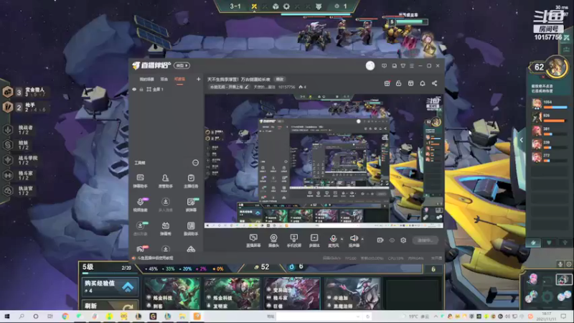This screenshot has width=574, height=323.
Task: Click the share icon in stream header
Action: (x=434, y=83)
